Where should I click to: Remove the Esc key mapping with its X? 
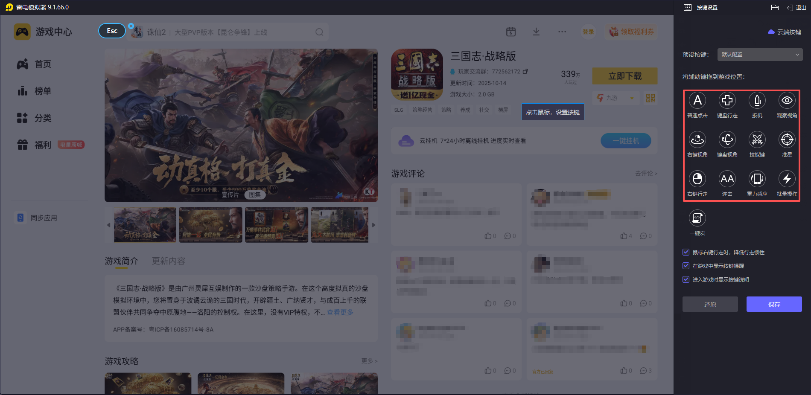131,26
